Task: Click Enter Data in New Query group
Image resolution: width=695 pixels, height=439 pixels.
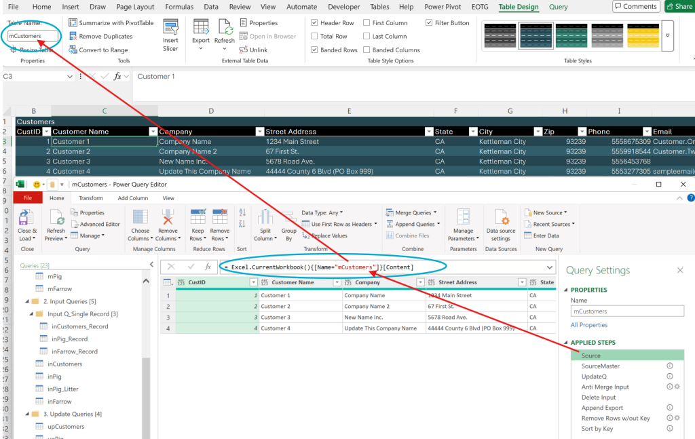Action: pyautogui.click(x=541, y=235)
